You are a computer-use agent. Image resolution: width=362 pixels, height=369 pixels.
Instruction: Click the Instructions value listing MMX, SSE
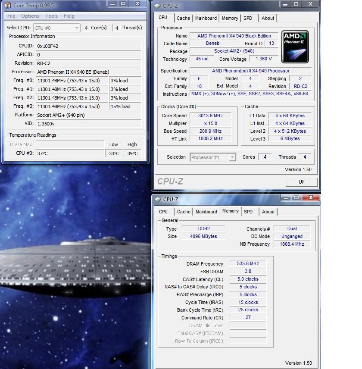(x=250, y=94)
